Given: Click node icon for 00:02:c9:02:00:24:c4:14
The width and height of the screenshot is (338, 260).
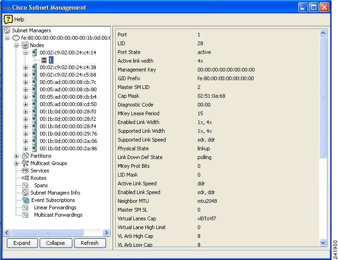Looking at the screenshot, I should click(x=35, y=53).
